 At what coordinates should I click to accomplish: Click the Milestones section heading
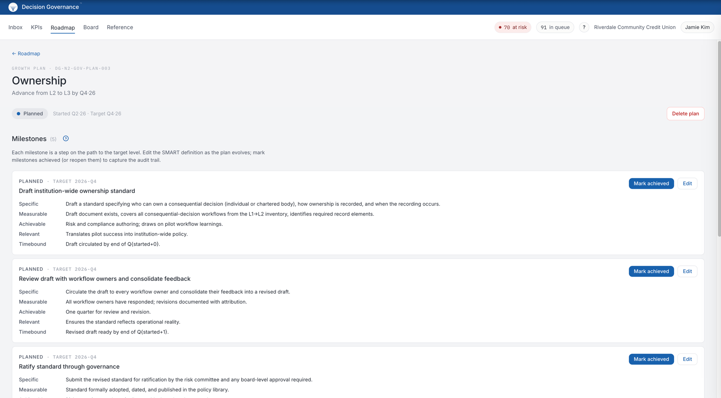tap(29, 139)
